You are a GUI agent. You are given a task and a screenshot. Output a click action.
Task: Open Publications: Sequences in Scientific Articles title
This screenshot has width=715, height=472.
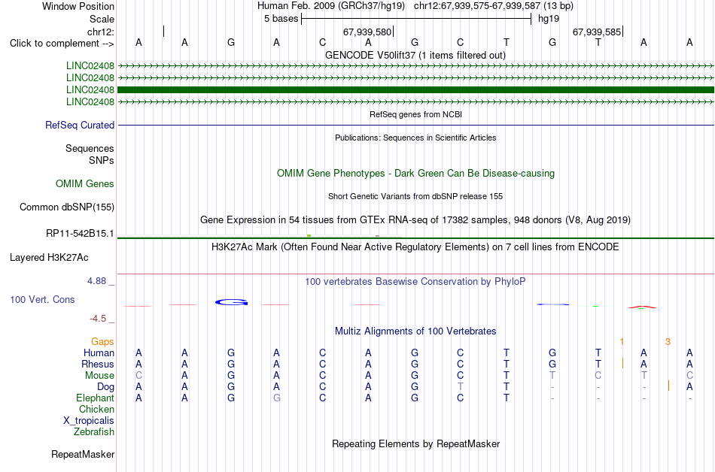(415, 138)
